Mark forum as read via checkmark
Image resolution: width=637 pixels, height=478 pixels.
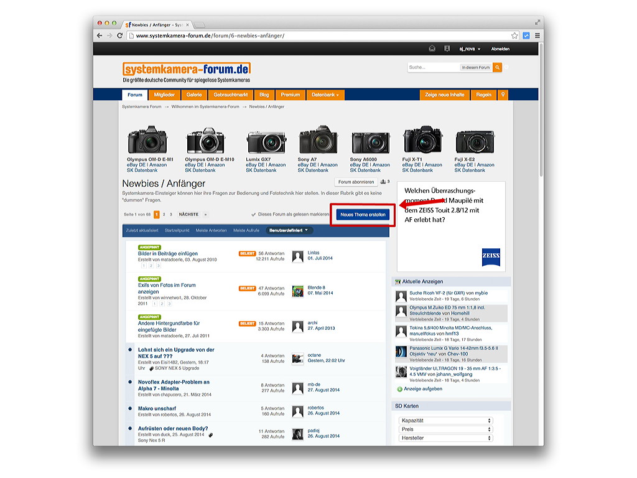(x=253, y=215)
